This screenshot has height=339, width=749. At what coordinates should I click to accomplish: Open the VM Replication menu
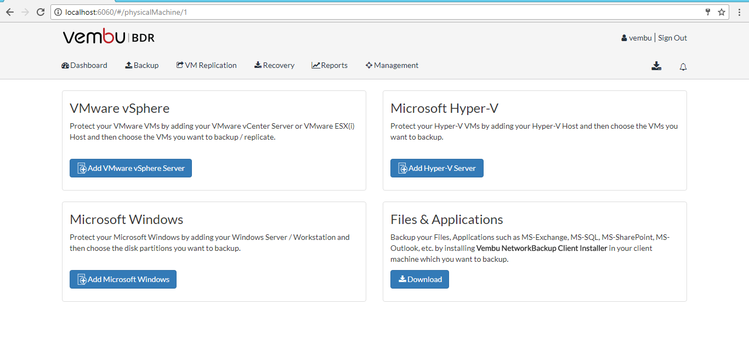pyautogui.click(x=207, y=65)
